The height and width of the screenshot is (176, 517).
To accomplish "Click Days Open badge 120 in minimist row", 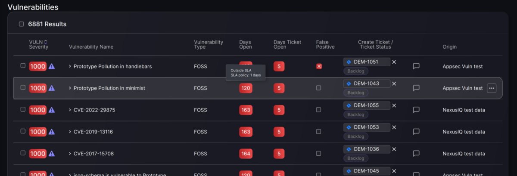I will coord(246,88).
